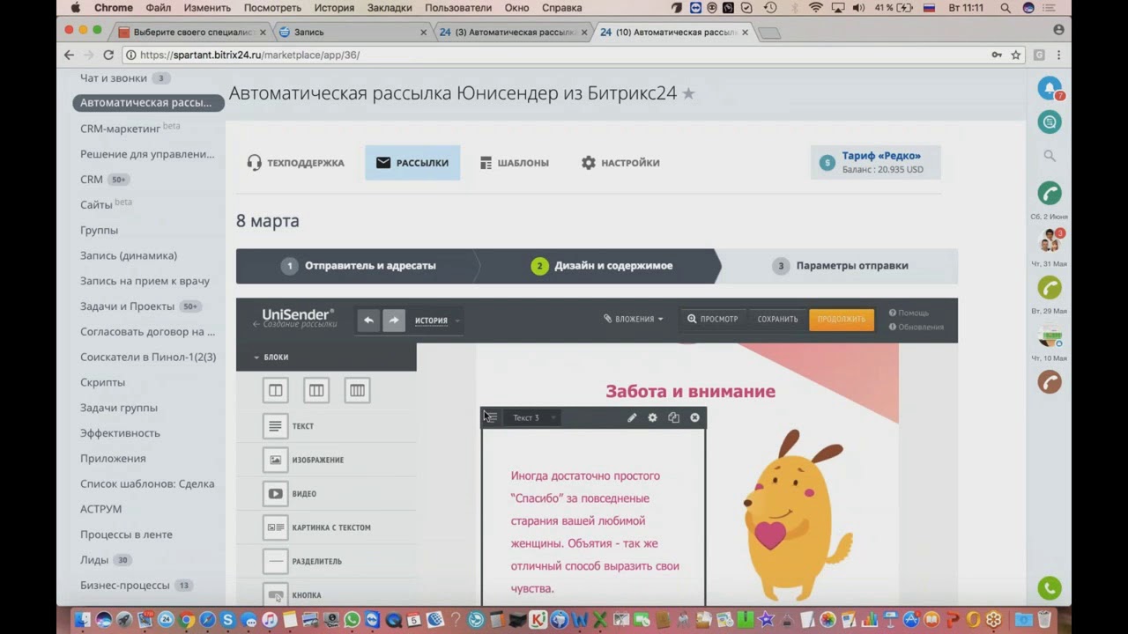
Task: Select the Кнопка block icon
Action: pos(276,595)
